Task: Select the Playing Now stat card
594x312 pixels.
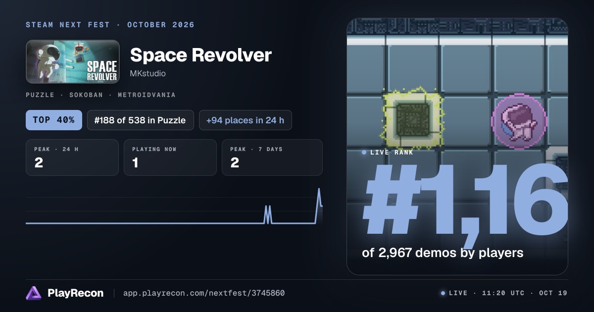Action: click(170, 157)
